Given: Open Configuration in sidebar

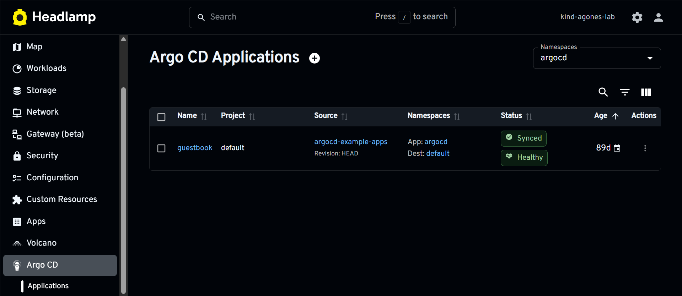Looking at the screenshot, I should click(x=60, y=177).
